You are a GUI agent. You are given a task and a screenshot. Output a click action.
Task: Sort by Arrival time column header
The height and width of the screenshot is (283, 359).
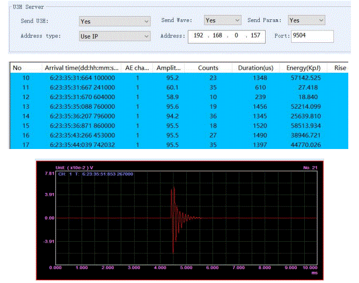(82, 68)
